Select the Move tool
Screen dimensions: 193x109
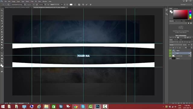coord(2,10)
